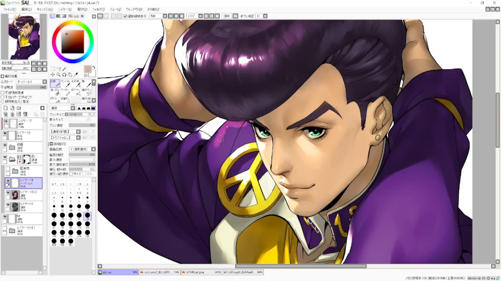Create a new layer folder
This screenshot has height=281, width=501.
19,108
